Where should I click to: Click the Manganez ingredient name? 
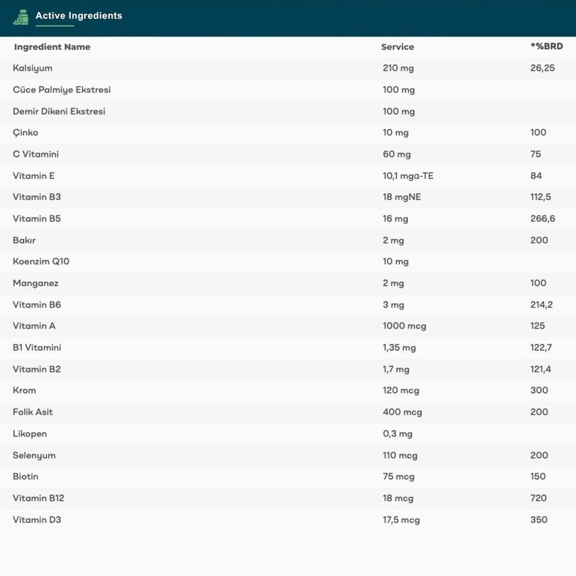click(x=35, y=283)
